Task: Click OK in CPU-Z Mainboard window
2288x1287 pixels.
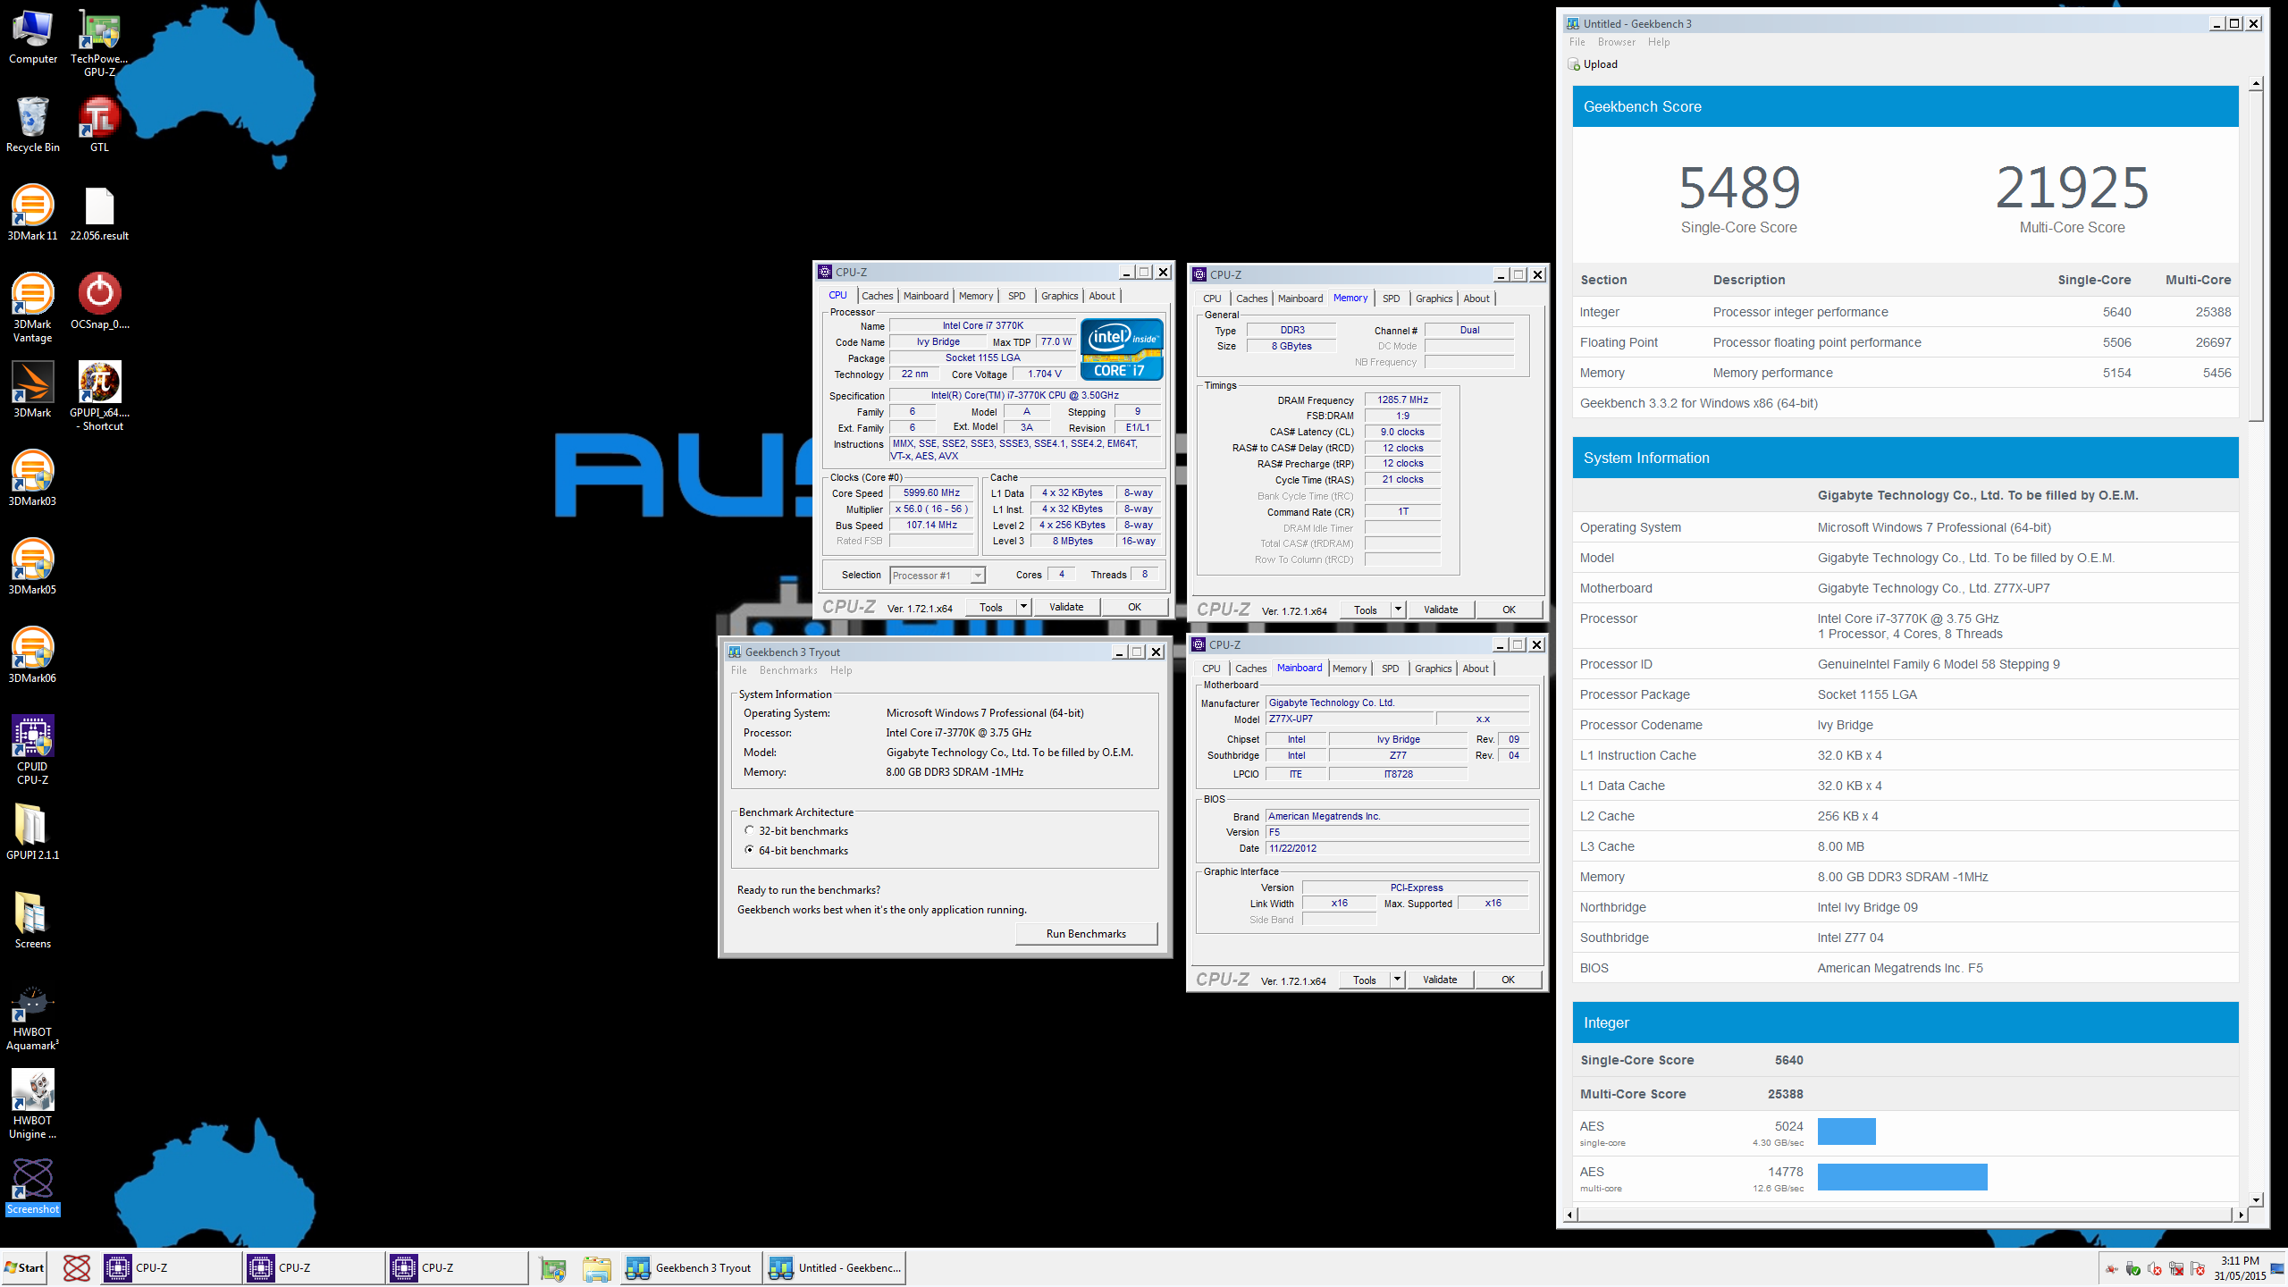Action: coord(1508,980)
